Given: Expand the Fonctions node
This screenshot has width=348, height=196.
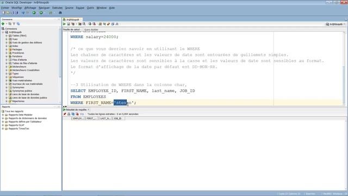Looking at the screenshot, I should (7, 57).
